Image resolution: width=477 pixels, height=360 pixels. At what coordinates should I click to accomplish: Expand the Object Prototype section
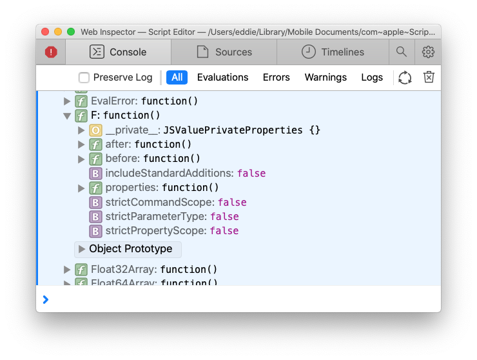81,249
